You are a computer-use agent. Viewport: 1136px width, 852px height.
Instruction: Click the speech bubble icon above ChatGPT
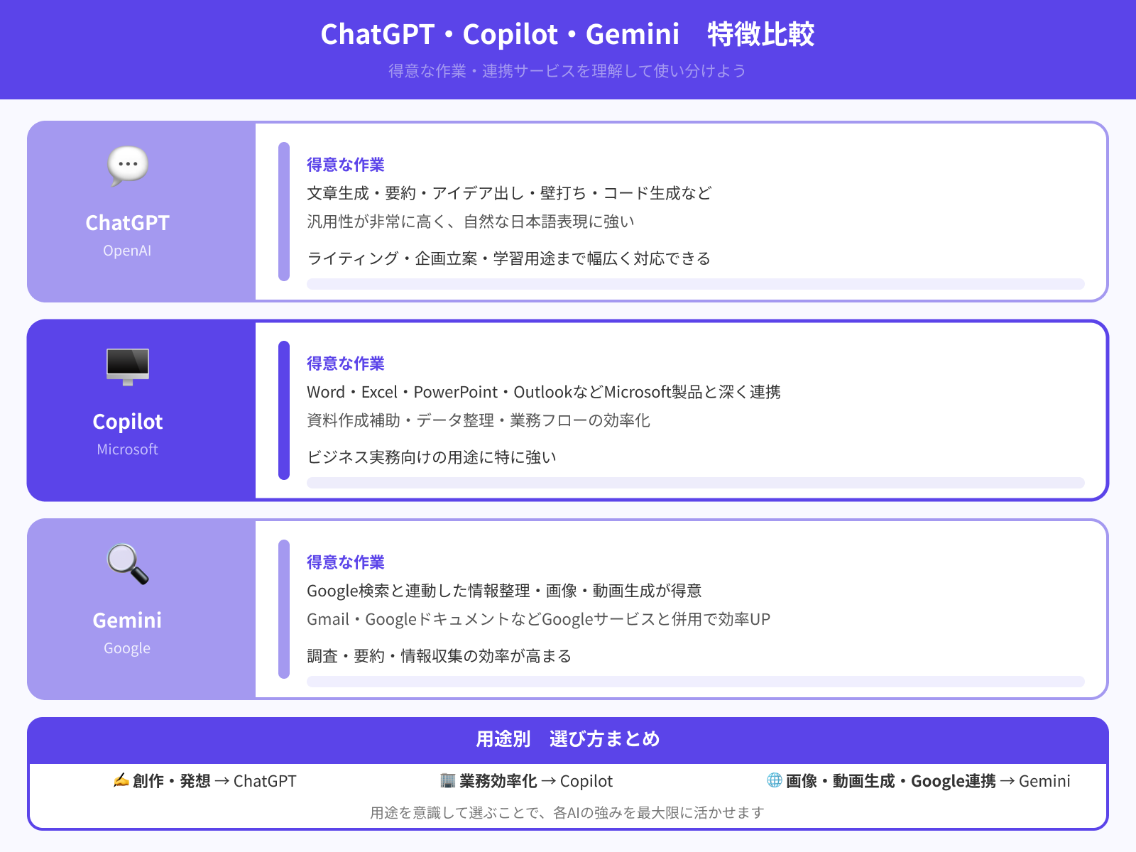click(x=128, y=166)
